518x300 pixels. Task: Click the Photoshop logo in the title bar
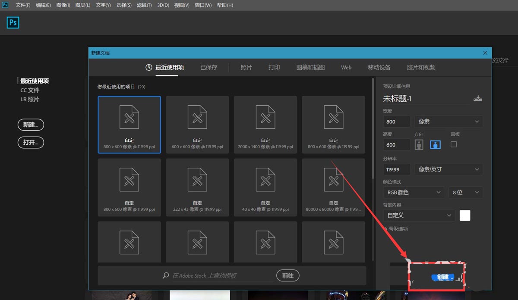click(5, 5)
